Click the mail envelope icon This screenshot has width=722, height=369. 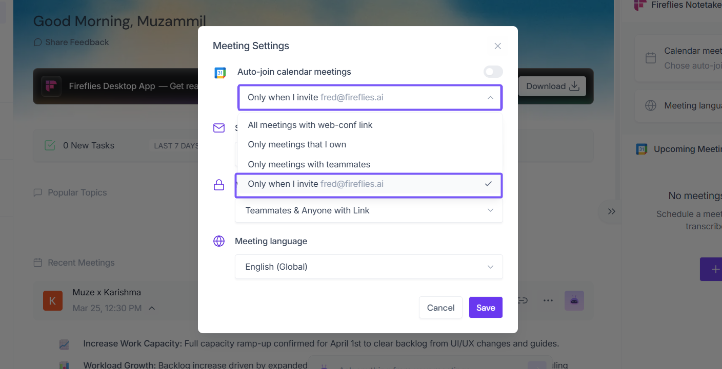219,128
